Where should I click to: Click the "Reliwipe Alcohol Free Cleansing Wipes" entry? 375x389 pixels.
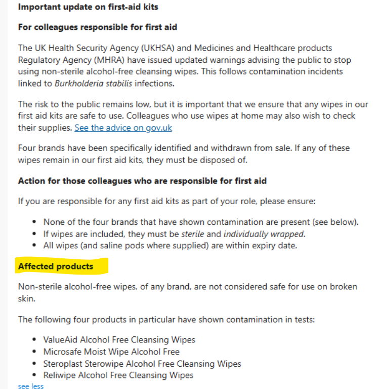[118, 375]
